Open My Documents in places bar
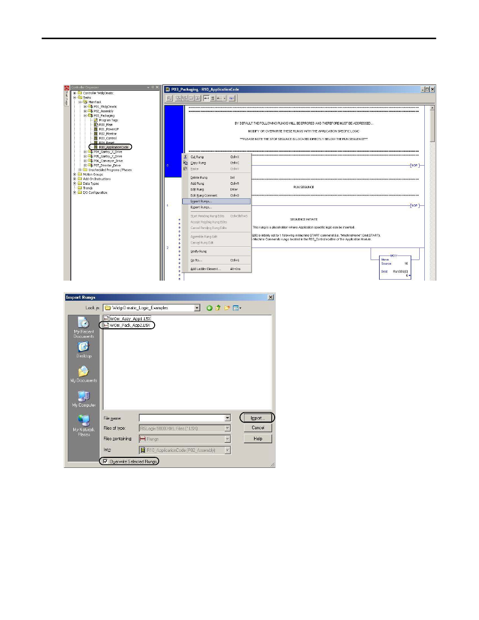This screenshot has width=479, height=620. click(x=84, y=375)
